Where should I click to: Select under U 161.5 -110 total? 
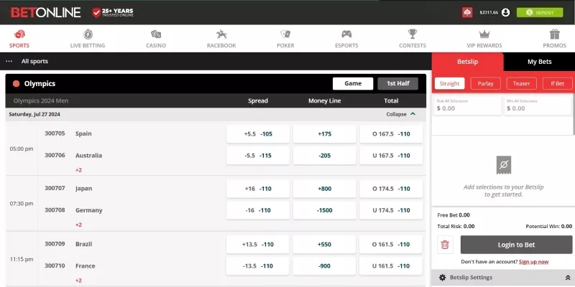point(391,266)
